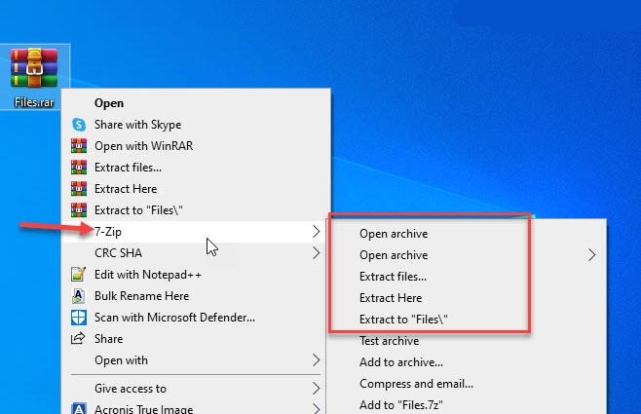Image resolution: width=641 pixels, height=414 pixels.
Task: Click the Microsoft Defender shield icon
Action: pos(79,318)
